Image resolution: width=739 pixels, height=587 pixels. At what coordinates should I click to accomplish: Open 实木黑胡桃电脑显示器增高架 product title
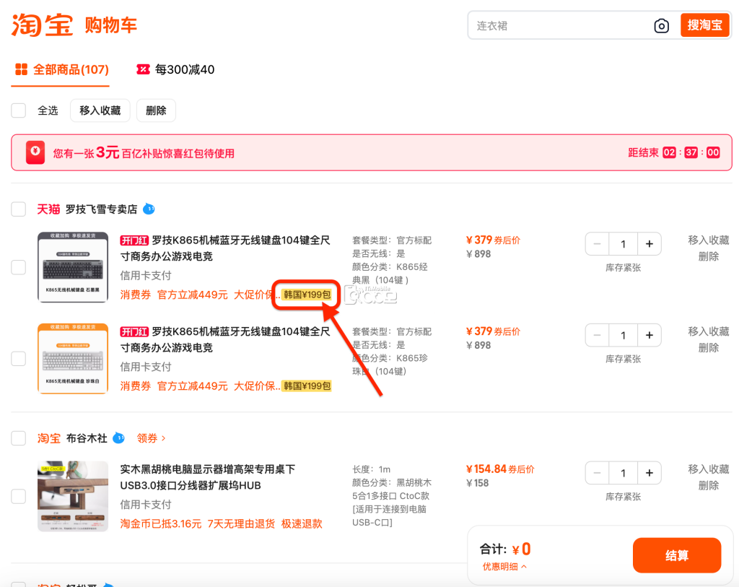[x=208, y=477]
